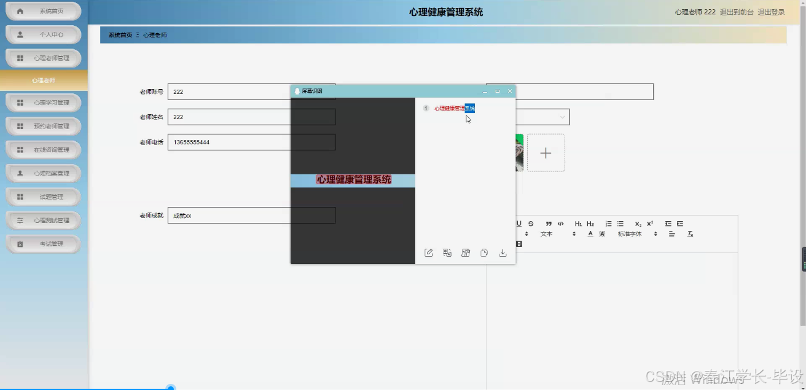Focus the 老师账号 input field
Screen dimensions: 806x390
[251, 92]
